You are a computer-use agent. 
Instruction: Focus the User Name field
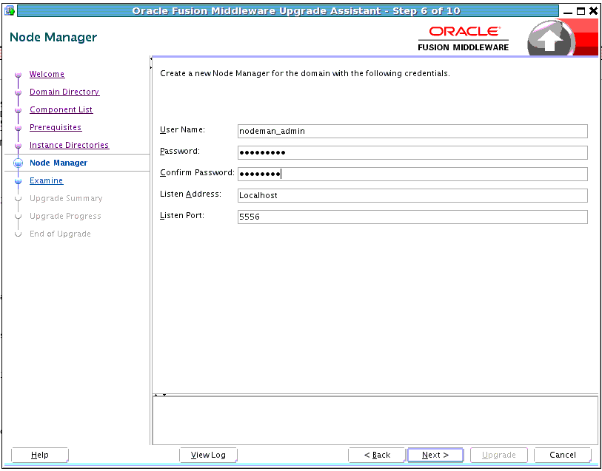coord(412,131)
